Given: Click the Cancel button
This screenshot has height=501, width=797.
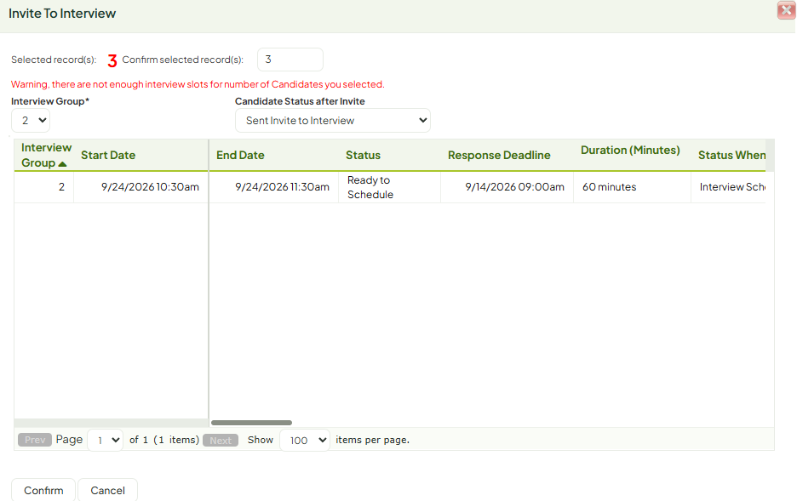Looking at the screenshot, I should coord(107,490).
